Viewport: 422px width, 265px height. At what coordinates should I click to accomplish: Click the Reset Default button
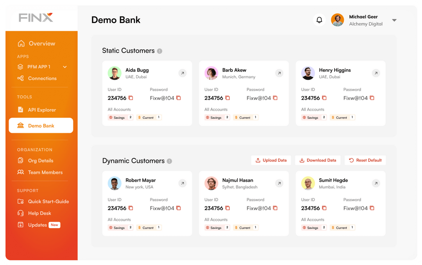365,160
